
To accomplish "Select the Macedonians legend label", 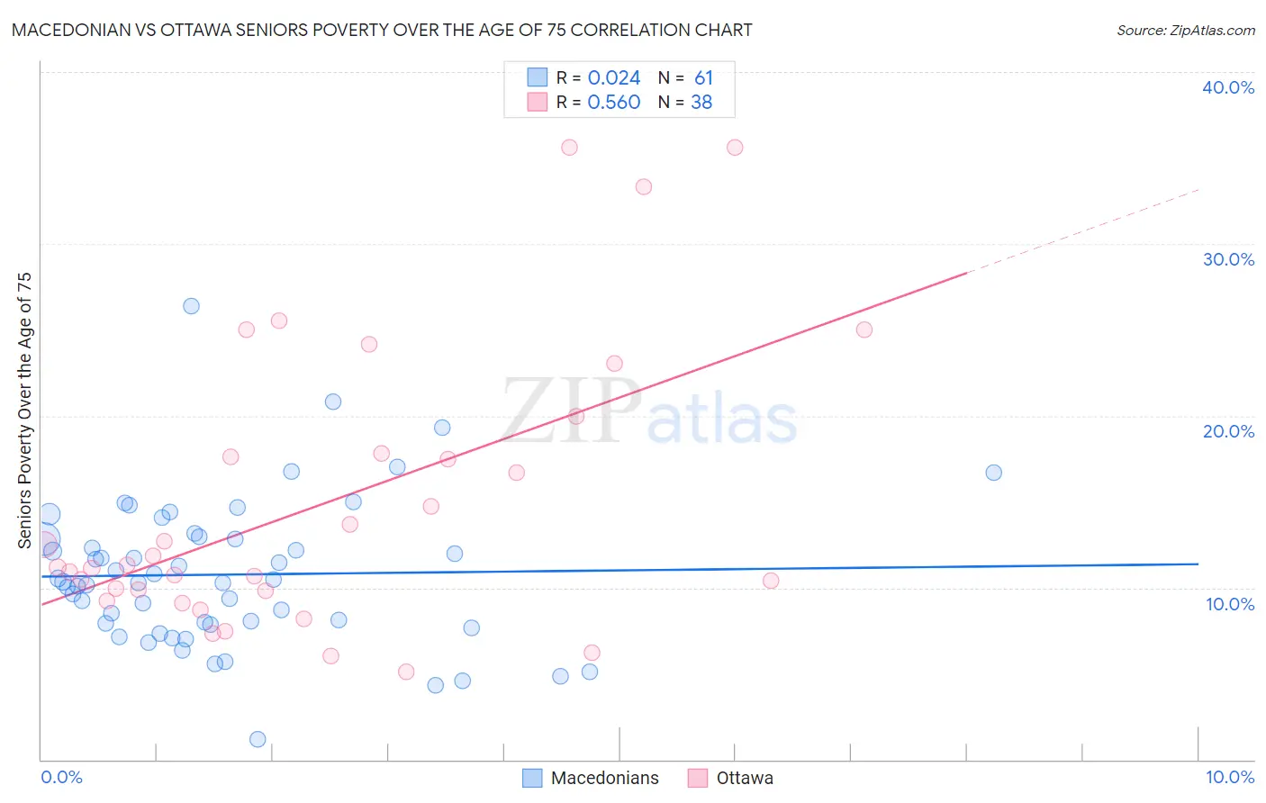I will point(605,778).
